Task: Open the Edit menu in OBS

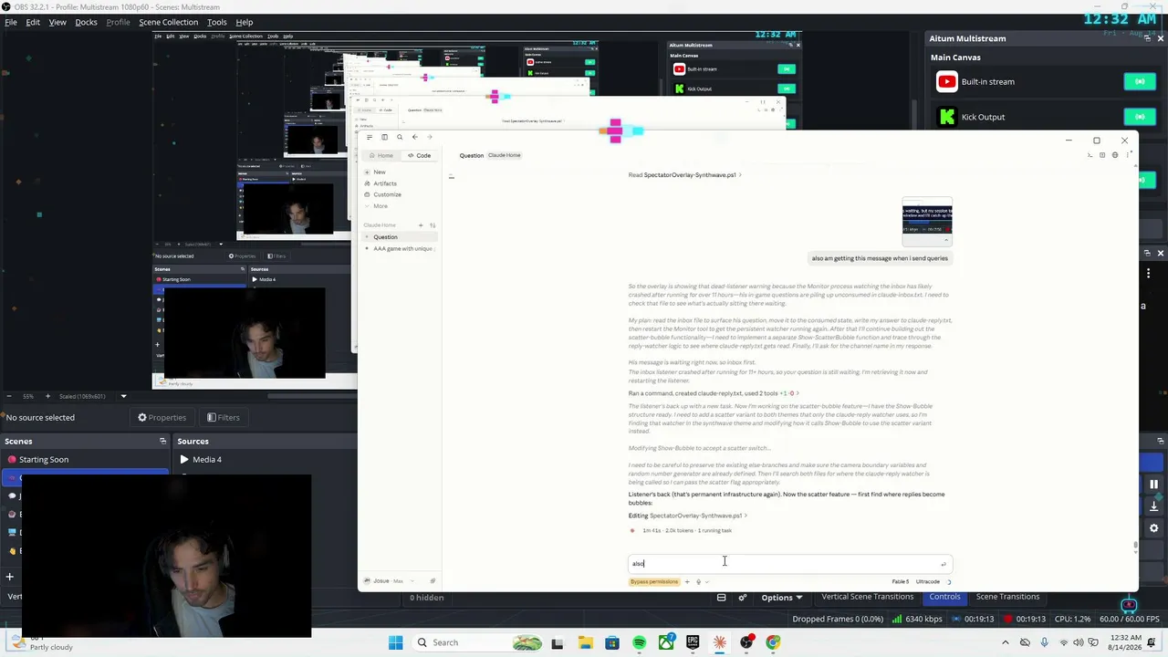Action: 33,22
